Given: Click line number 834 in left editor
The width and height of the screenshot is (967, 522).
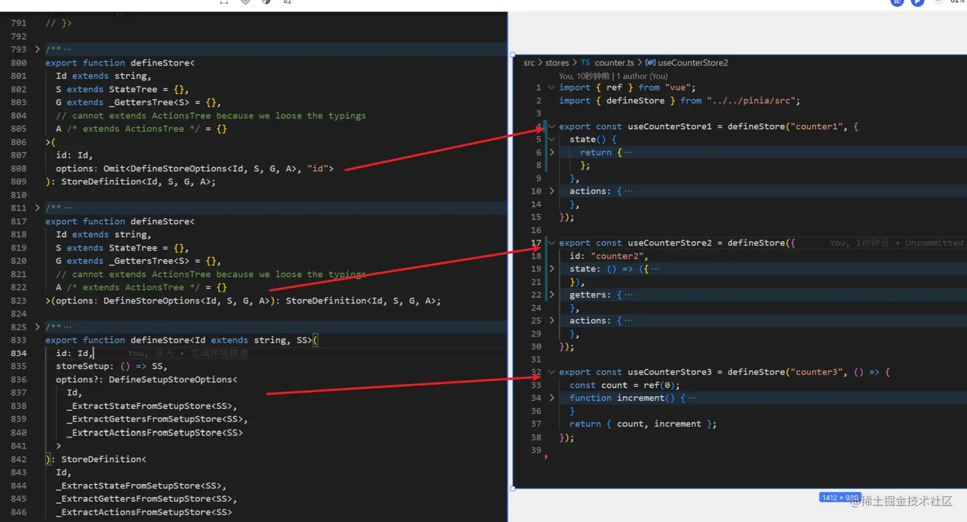Looking at the screenshot, I should coord(19,353).
